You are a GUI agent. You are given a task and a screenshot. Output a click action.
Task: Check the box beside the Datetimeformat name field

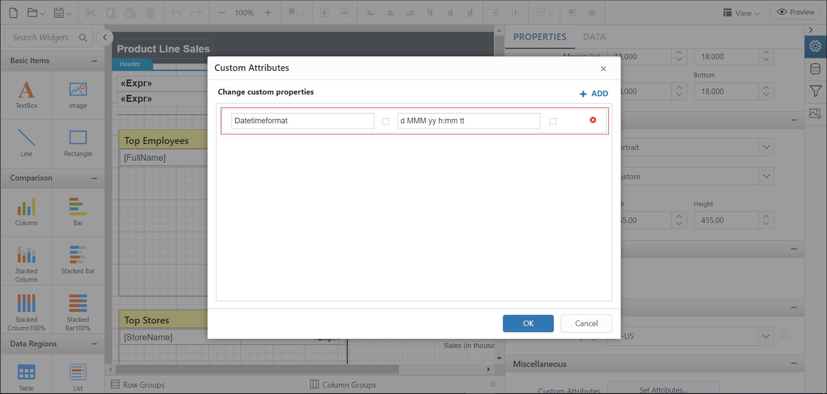(386, 121)
